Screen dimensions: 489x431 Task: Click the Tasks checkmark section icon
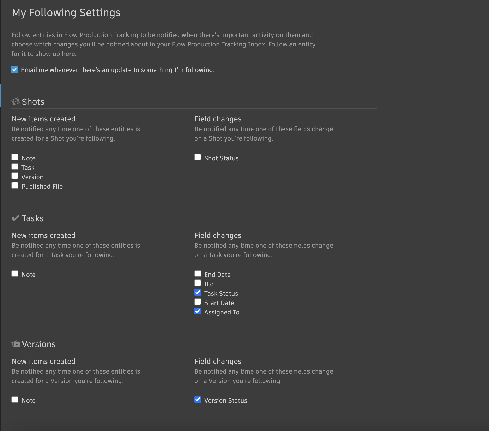pos(16,218)
